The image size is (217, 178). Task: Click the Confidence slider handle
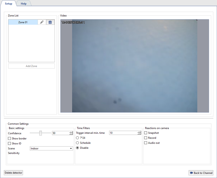click(41, 133)
